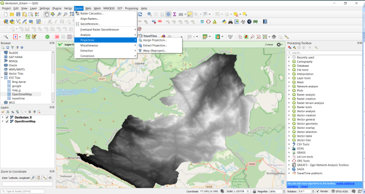Screen dimensions: 365x194
Task: Click zoom icon in Zoom to Coordinate panel
Action: coord(33,178)
